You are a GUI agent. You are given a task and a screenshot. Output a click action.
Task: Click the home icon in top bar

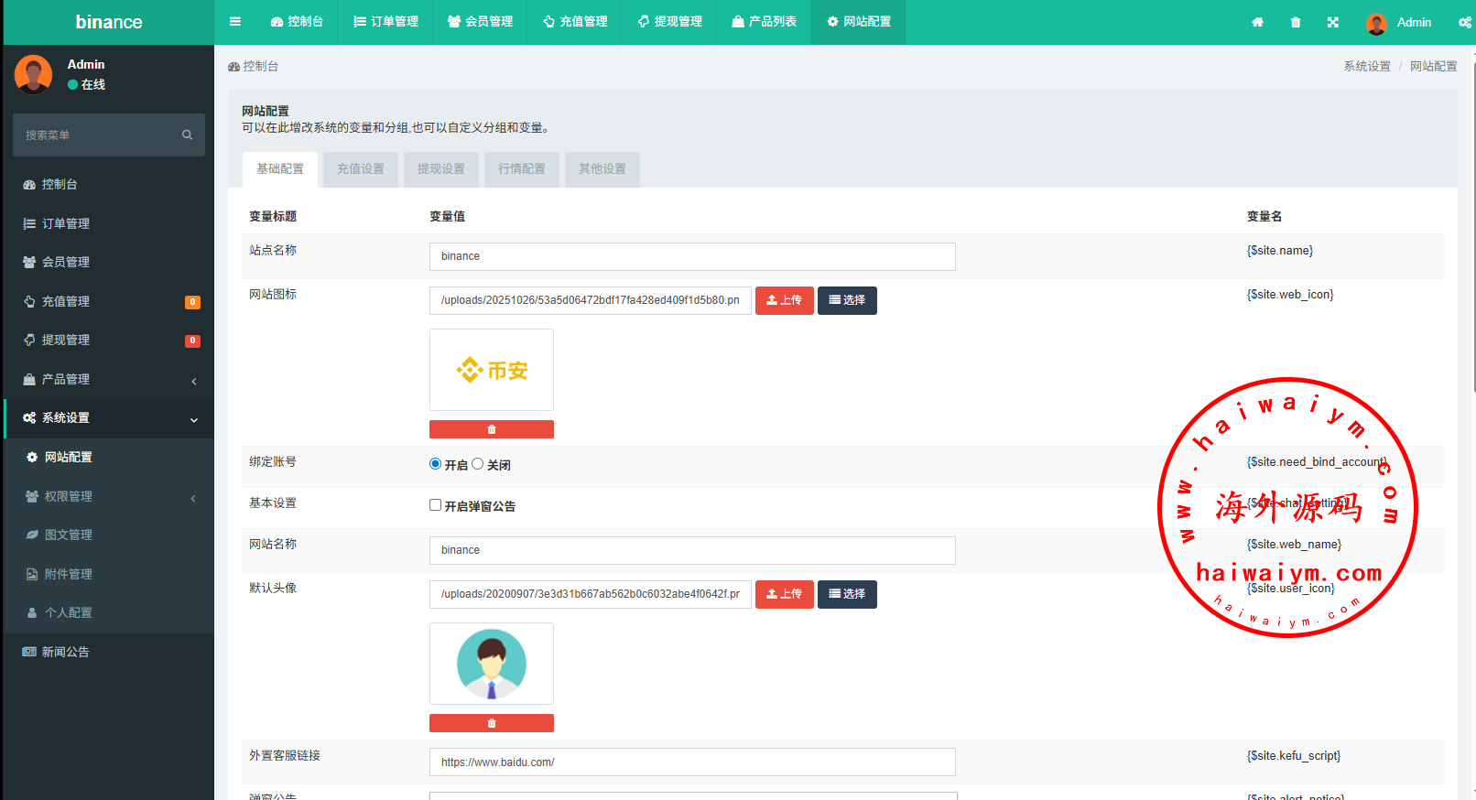tap(1257, 23)
